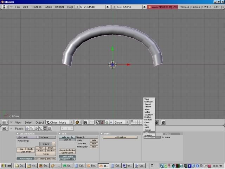Toggle AutoTexSpace button
This screenshot has height=169, width=225.
26,159
